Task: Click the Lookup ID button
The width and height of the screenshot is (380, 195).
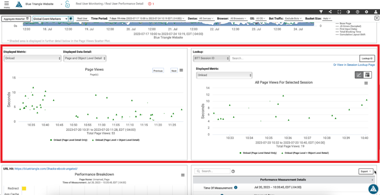Action: pos(367,58)
